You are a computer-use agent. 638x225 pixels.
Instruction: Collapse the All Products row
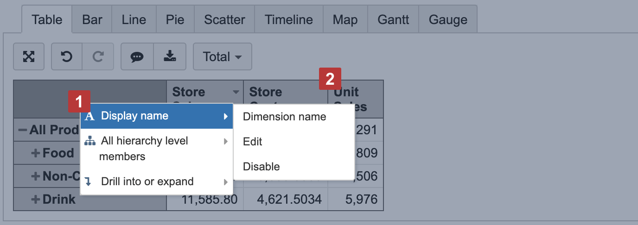click(22, 130)
